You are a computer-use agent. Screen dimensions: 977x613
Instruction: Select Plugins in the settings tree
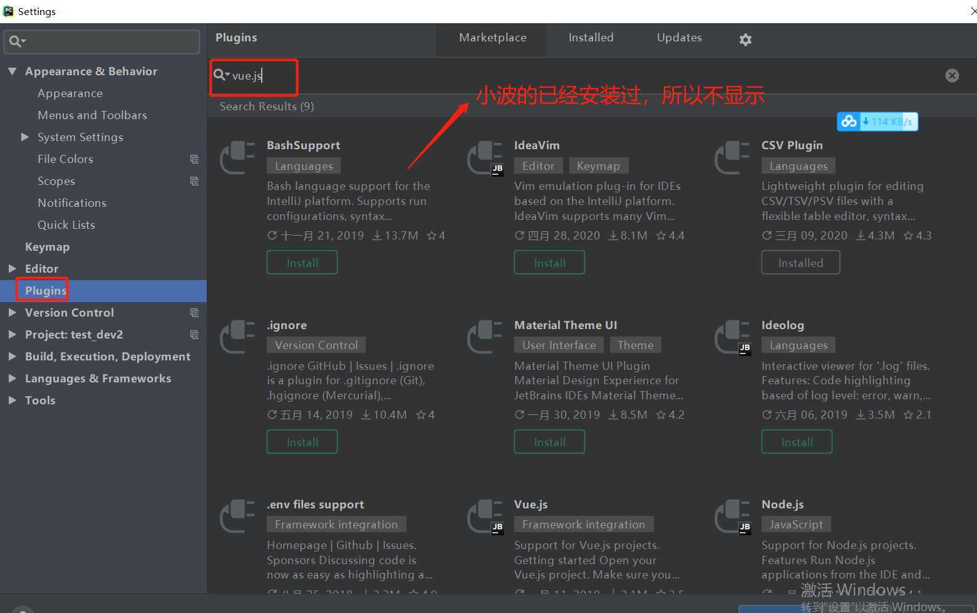click(103, 291)
